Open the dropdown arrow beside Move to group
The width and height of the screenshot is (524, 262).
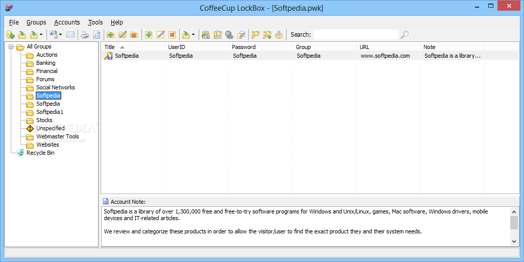(x=193, y=34)
